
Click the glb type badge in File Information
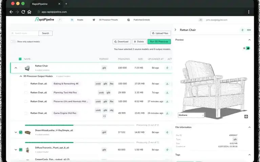(235, 139)
